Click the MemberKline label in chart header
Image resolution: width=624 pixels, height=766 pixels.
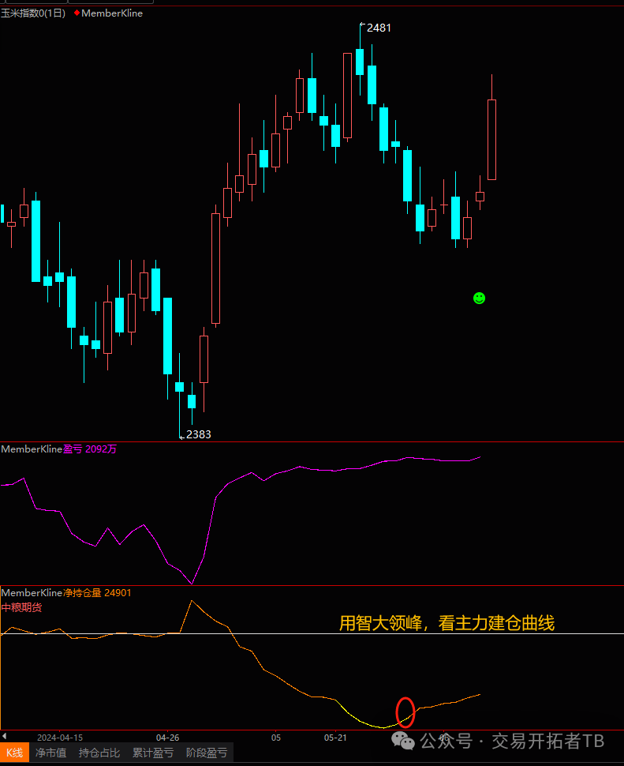click(112, 13)
